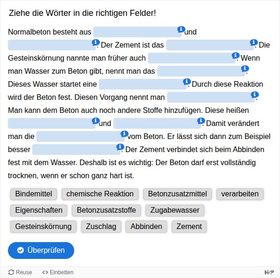
Task: Select the 'Bindemittel' word tile
Action: 34,194
